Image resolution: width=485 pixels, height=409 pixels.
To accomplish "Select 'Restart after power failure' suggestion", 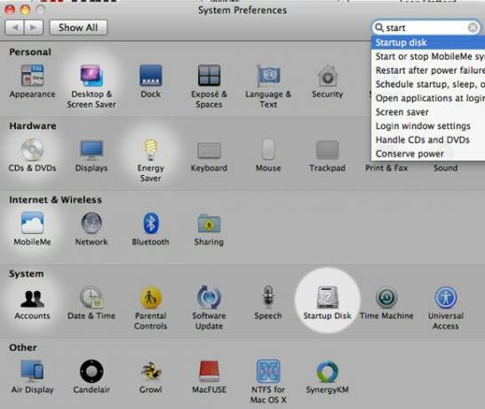I will (428, 70).
